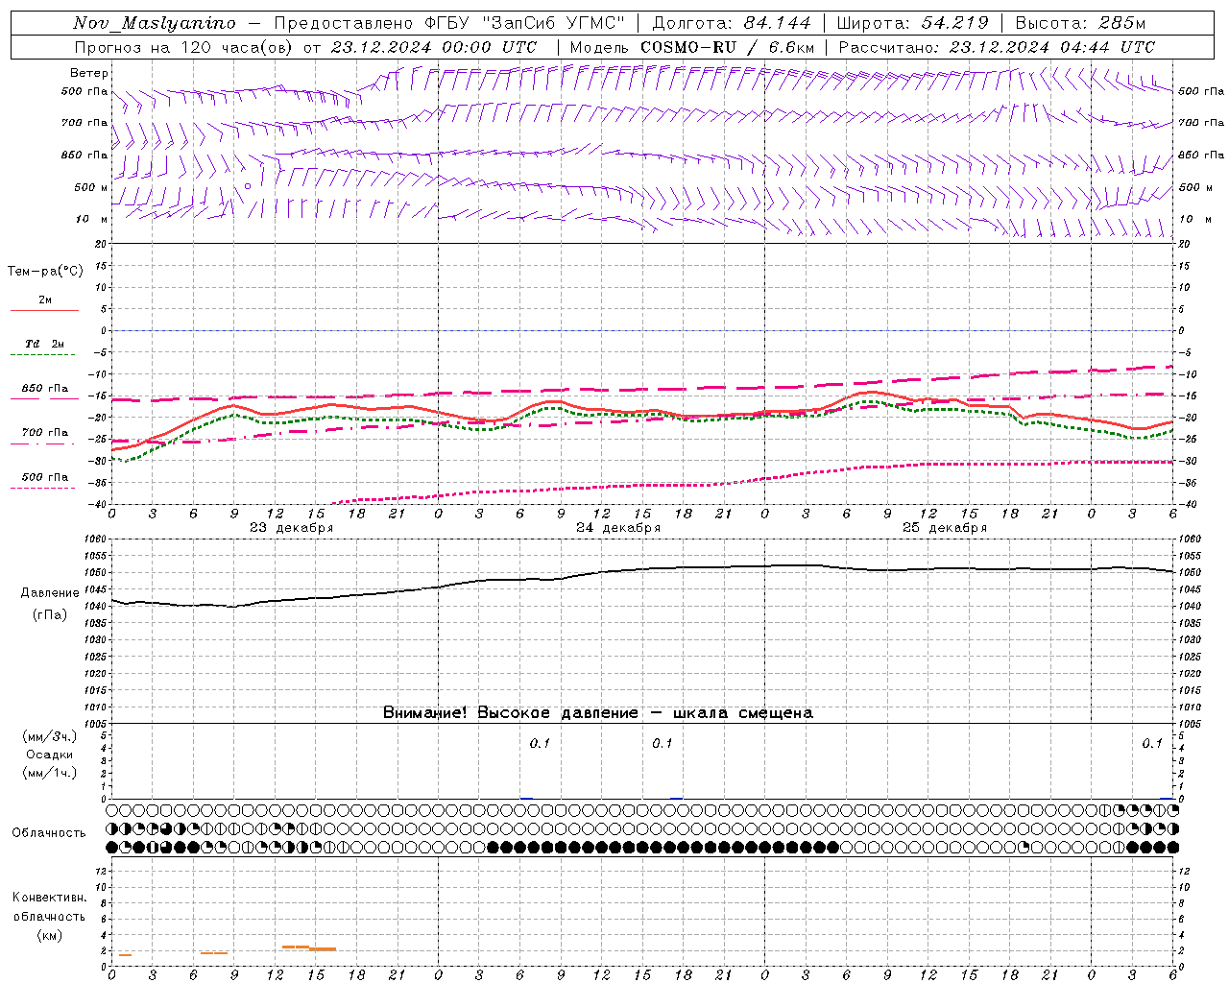Click the Конвективн. panel label
Image resolution: width=1229 pixels, height=983 pixels.
click(x=49, y=898)
